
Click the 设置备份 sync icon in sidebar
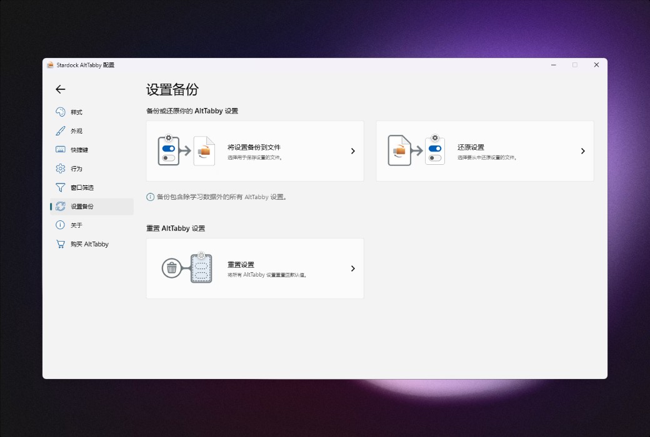point(61,206)
